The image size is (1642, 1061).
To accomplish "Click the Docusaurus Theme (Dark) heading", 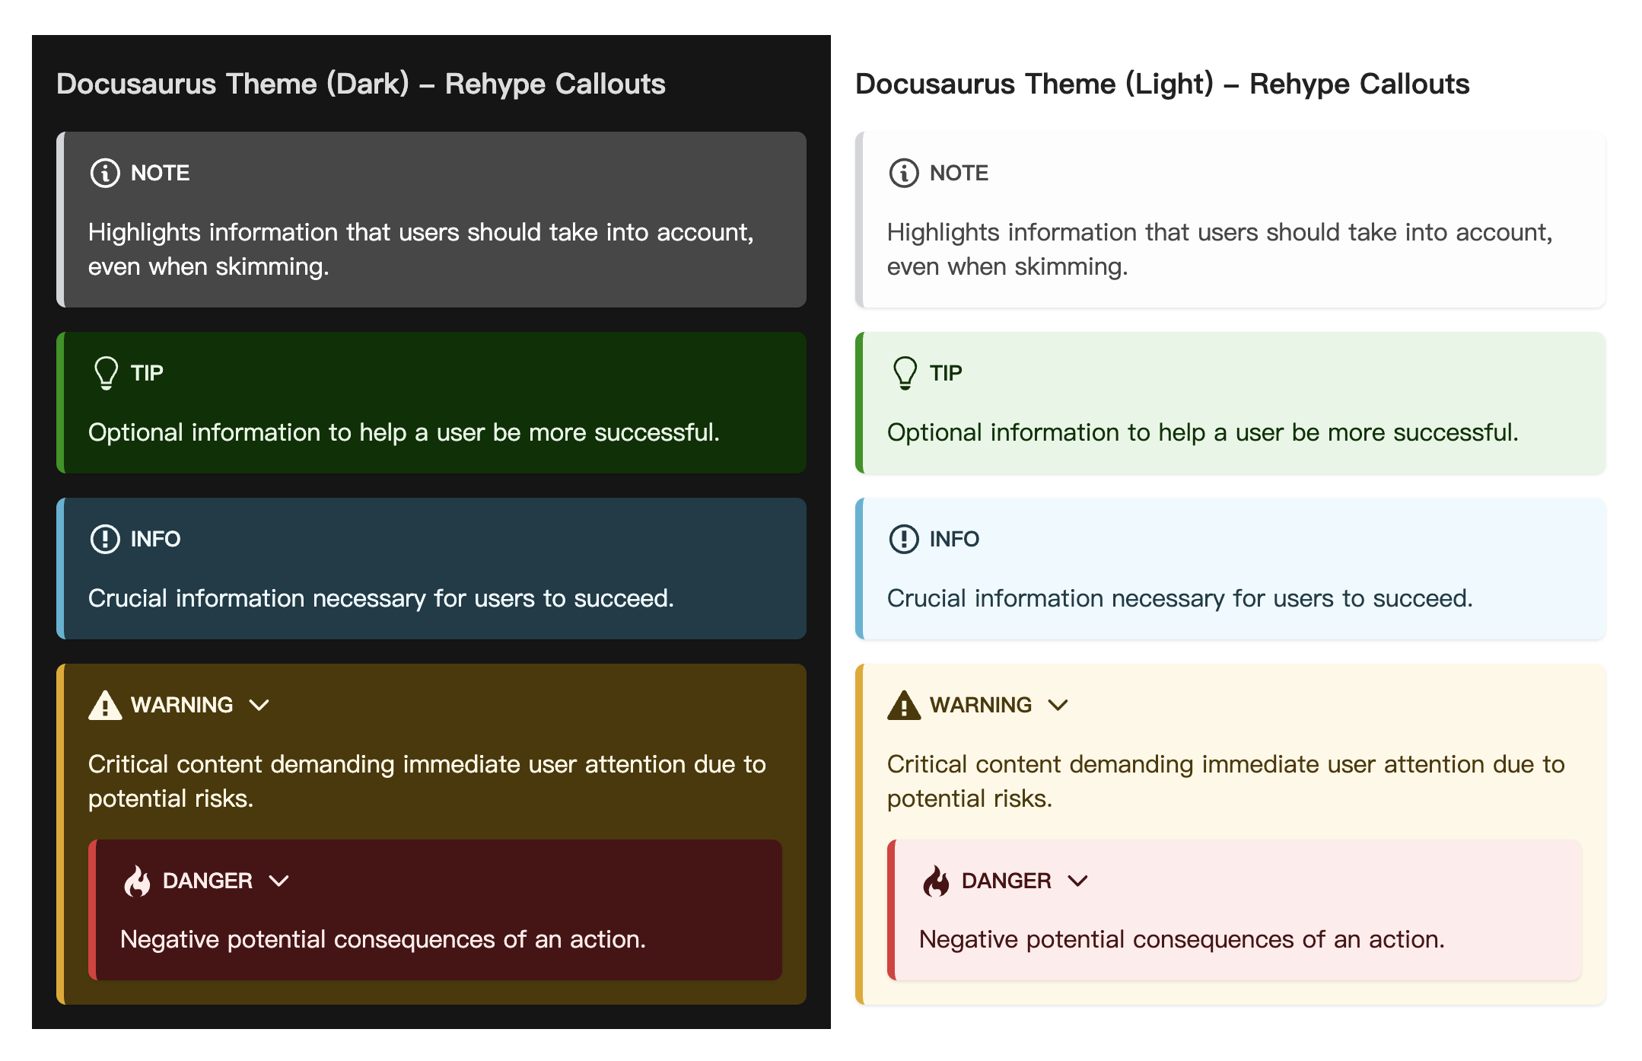I will pyautogui.click(x=361, y=84).
